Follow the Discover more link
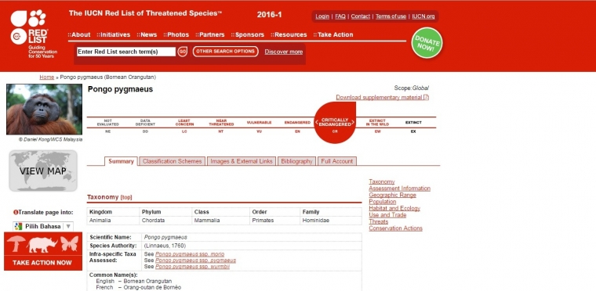 click(x=284, y=52)
